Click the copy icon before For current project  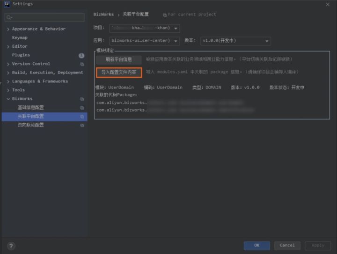[x=165, y=15]
